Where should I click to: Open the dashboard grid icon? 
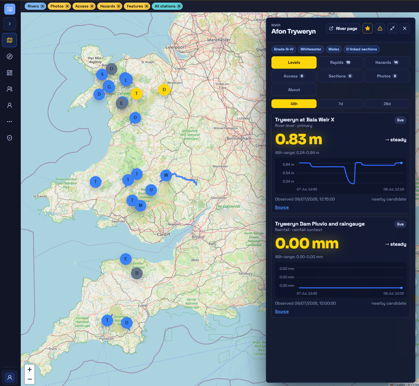point(10,73)
